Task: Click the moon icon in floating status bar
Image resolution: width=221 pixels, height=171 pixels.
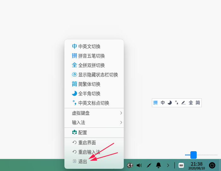Action: (170, 103)
